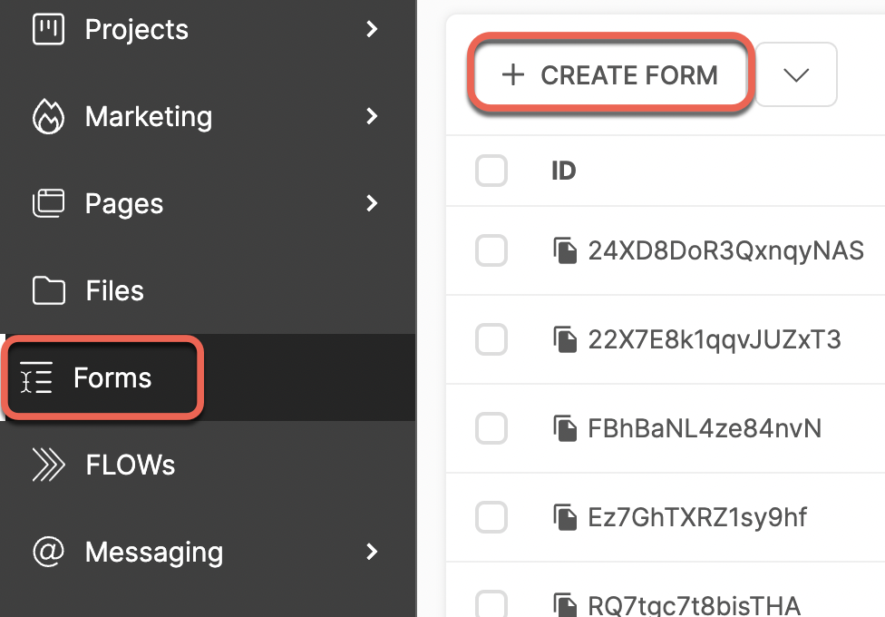Viewport: 885px width, 617px height.
Task: Open form Ez7GhTXRZ1sy9hf
Action: (697, 517)
